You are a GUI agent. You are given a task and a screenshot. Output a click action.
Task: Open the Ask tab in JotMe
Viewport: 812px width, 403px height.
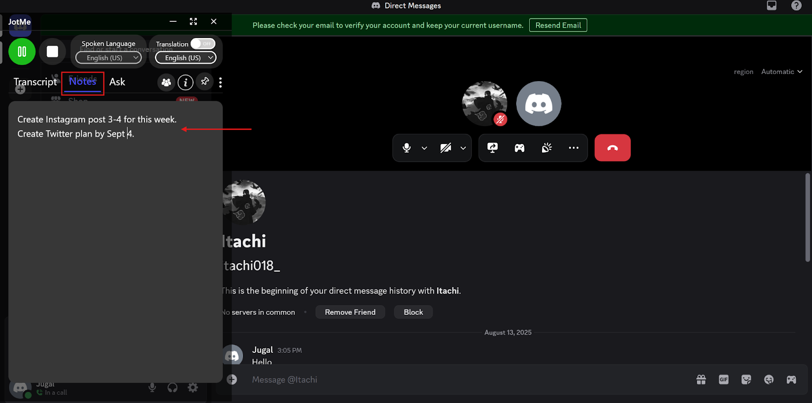click(x=117, y=82)
